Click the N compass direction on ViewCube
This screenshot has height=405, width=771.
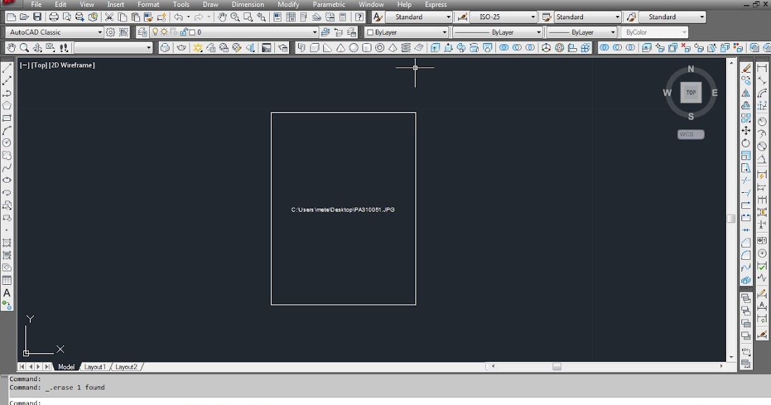pos(691,69)
